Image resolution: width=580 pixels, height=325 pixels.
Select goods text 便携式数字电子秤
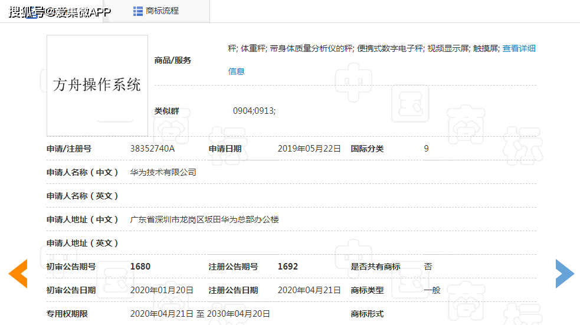(x=390, y=48)
